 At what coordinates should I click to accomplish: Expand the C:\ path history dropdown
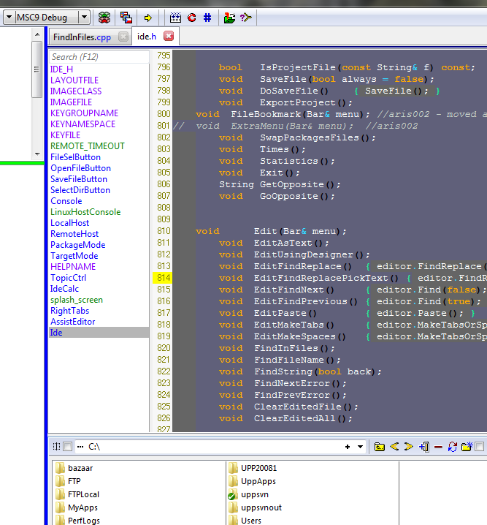[x=359, y=446]
